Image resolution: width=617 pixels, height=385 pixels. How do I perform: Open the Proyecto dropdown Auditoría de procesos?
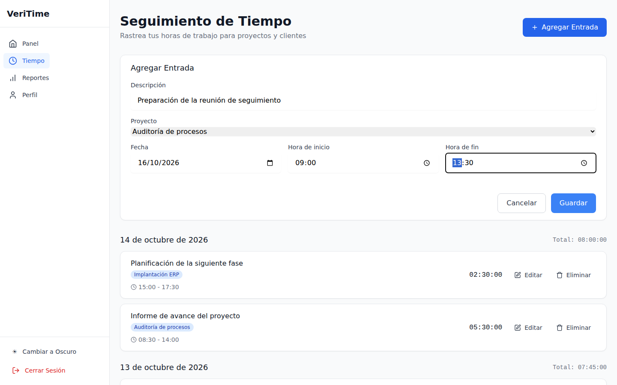(363, 131)
